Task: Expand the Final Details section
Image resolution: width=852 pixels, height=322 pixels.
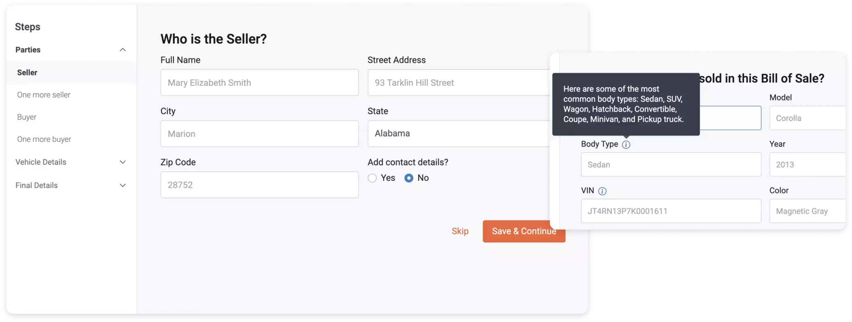Action: click(x=123, y=185)
